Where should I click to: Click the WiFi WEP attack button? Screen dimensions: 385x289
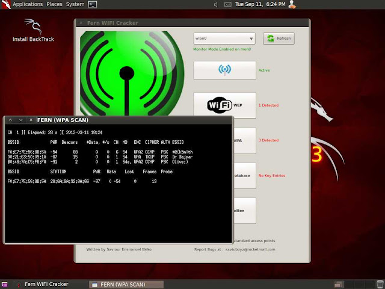point(224,105)
